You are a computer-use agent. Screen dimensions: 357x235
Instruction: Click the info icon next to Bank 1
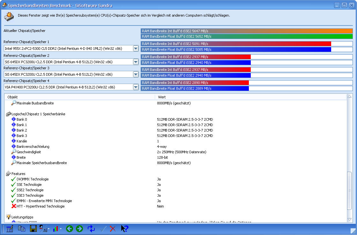14,125
